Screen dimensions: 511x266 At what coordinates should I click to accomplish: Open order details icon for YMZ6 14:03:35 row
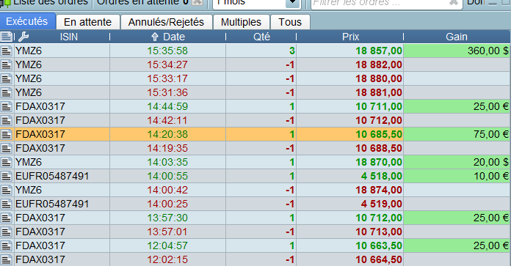(7, 162)
